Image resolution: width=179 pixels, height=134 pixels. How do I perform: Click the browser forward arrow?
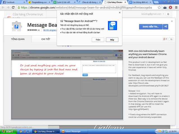pos(8,8)
